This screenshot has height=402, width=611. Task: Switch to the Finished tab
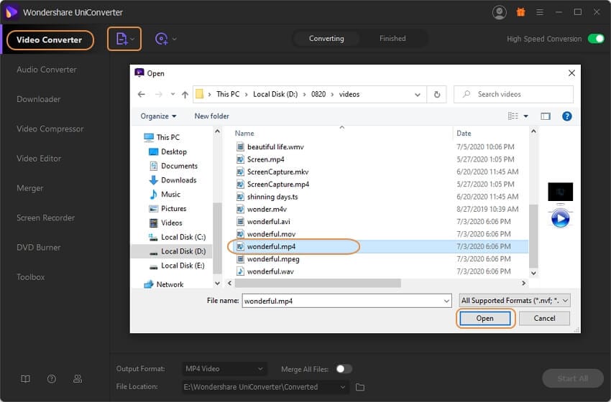point(392,39)
